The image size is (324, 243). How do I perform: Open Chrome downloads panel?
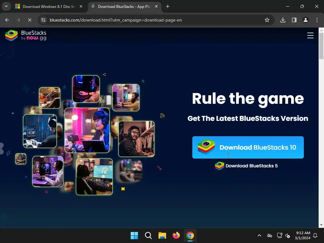click(x=283, y=20)
